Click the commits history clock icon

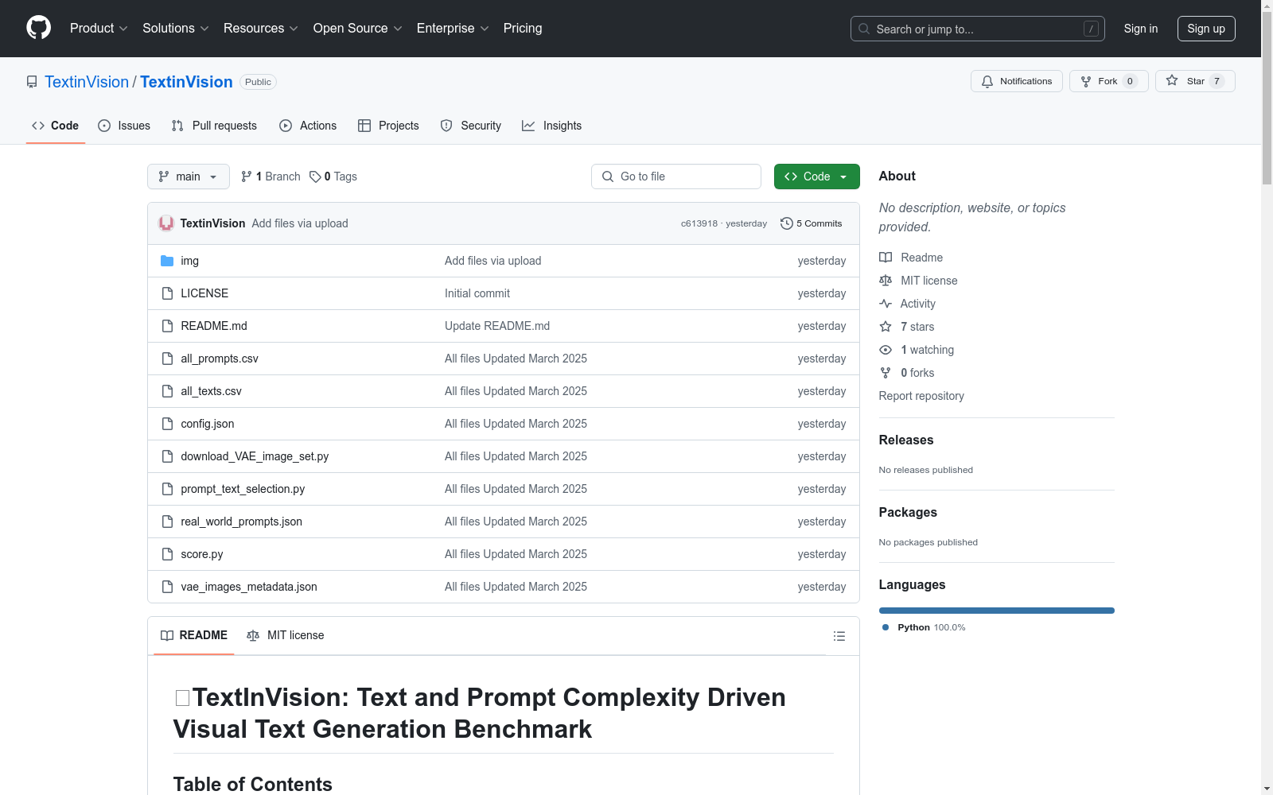787,223
